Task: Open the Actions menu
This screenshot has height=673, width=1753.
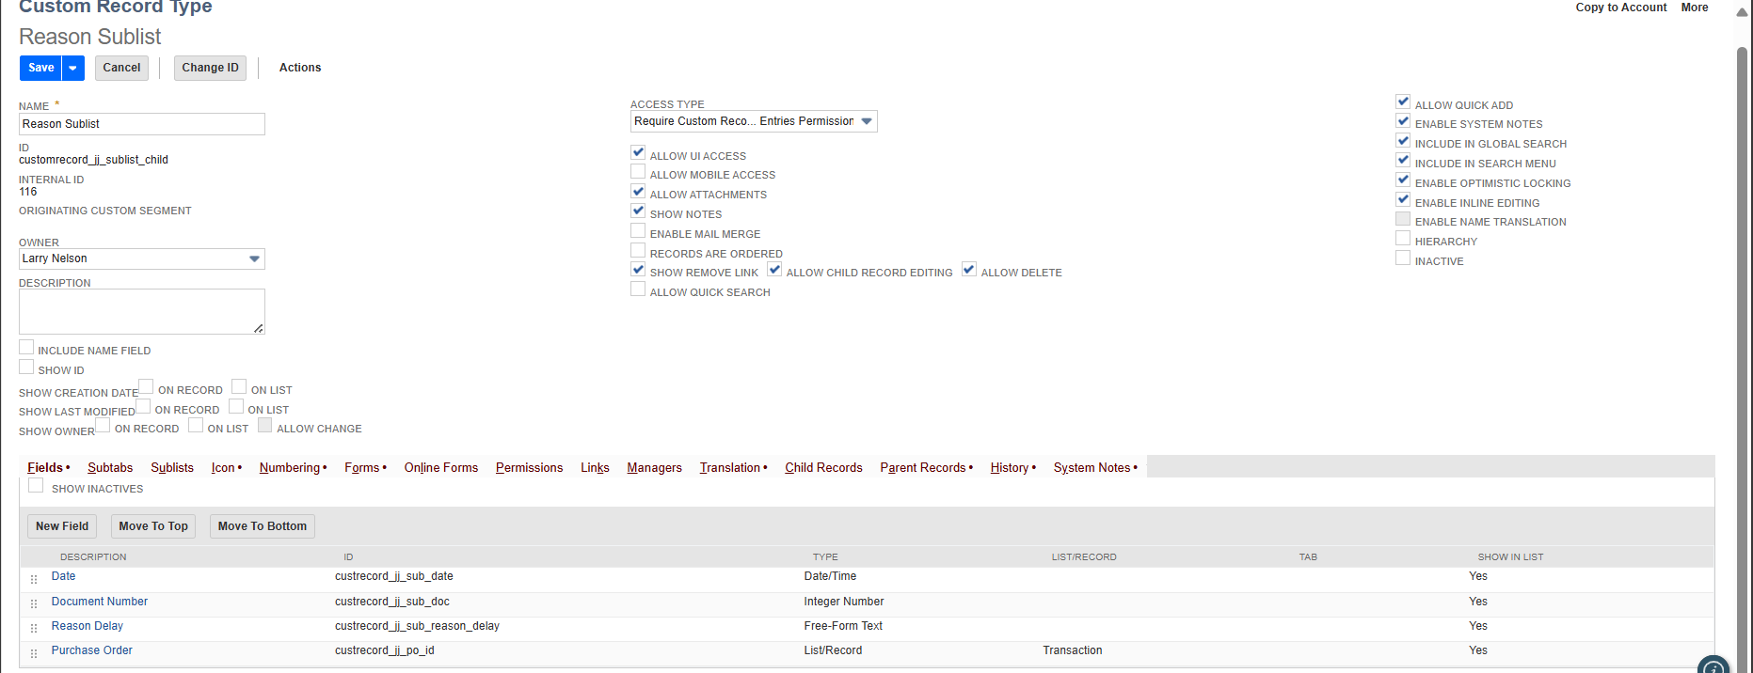Action: point(300,68)
